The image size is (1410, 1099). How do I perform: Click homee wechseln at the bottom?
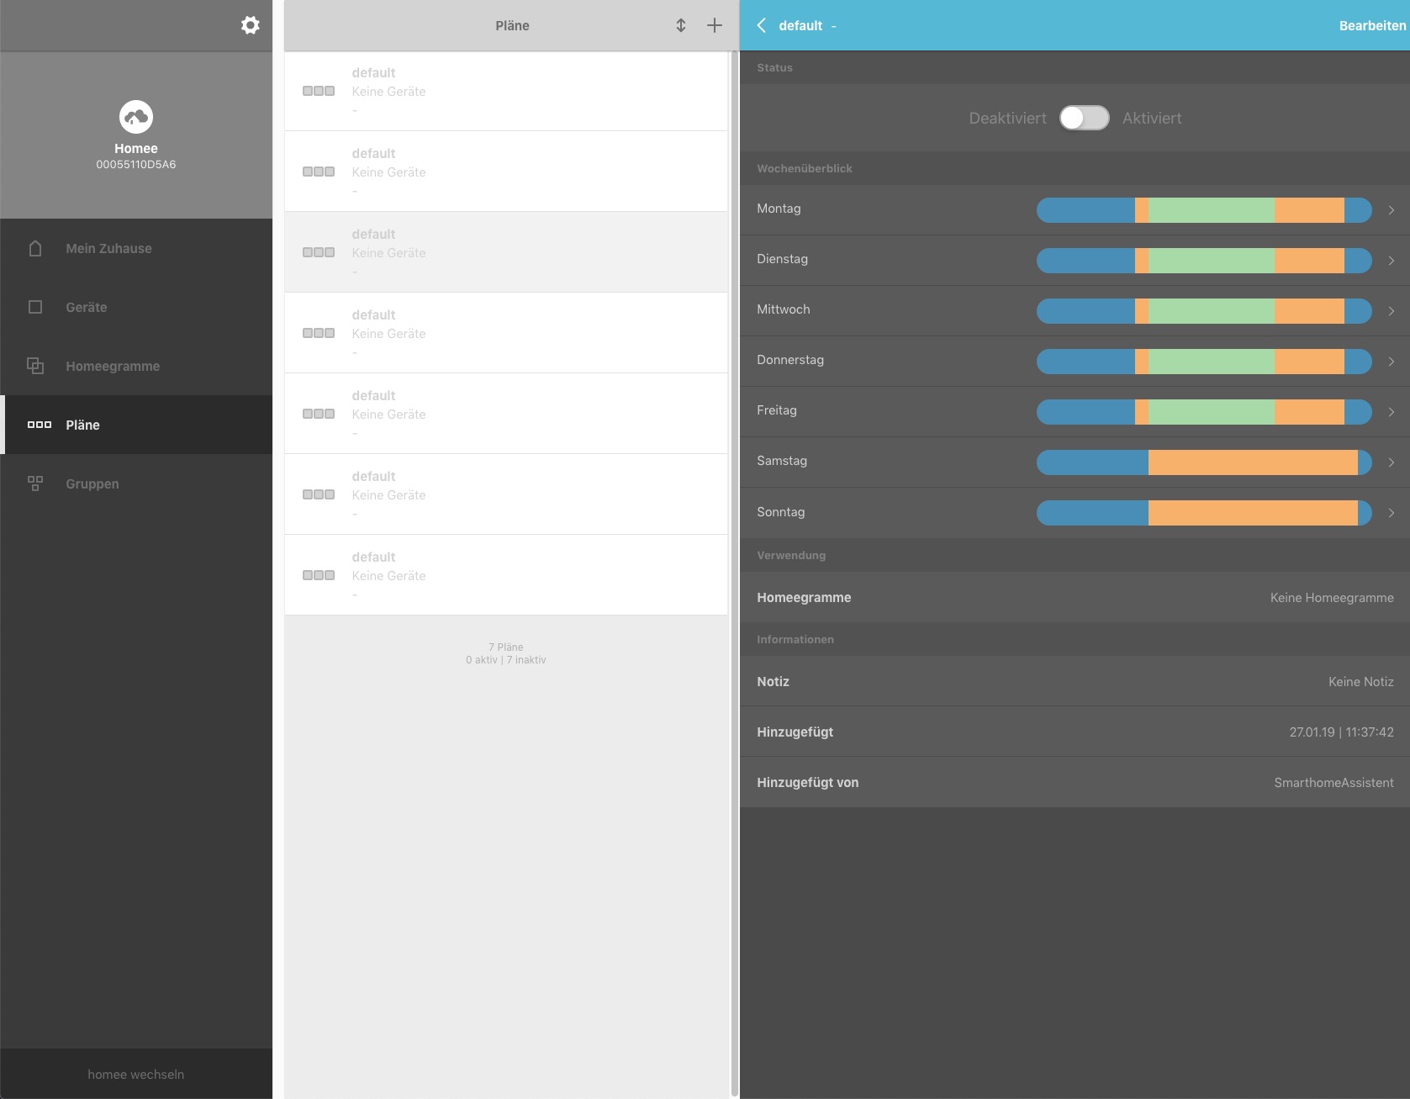(135, 1074)
